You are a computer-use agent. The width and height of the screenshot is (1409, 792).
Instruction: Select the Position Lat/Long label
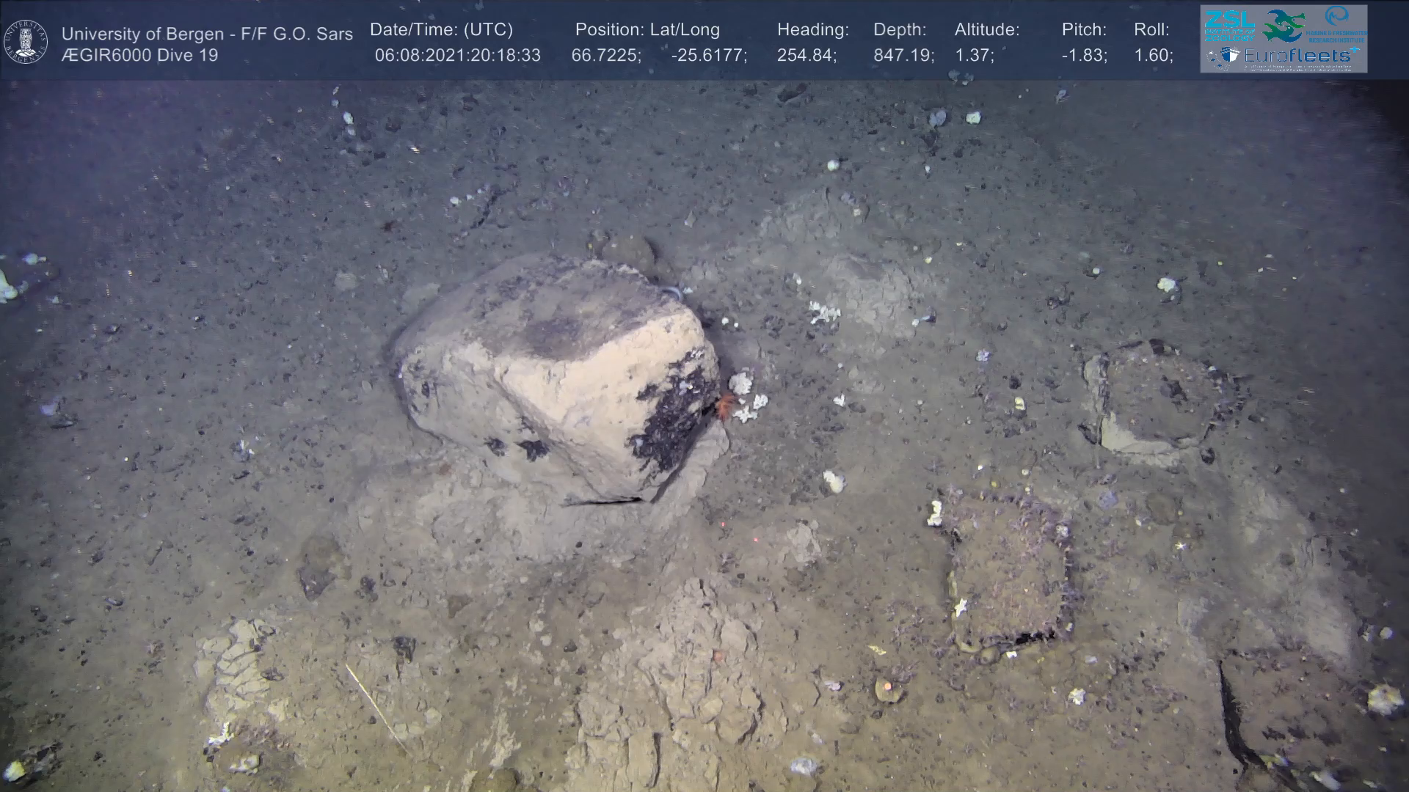647,30
